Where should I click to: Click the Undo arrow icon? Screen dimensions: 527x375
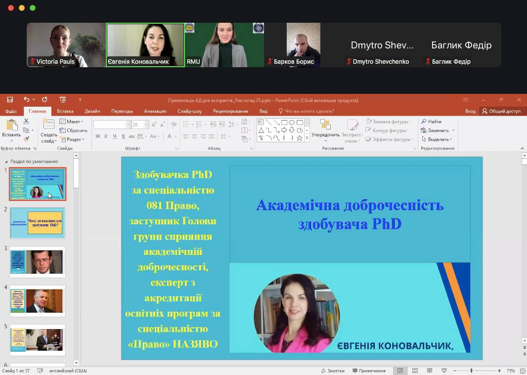tap(26, 100)
